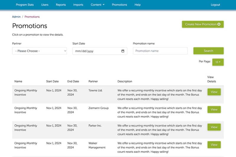Select Imports in the top navigation

click(78, 5)
